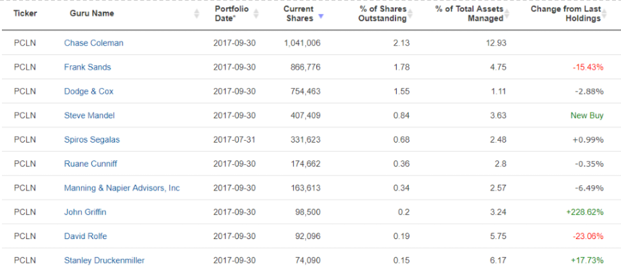Select the -15.43% change value
This screenshot has height=271, width=621.
(588, 67)
